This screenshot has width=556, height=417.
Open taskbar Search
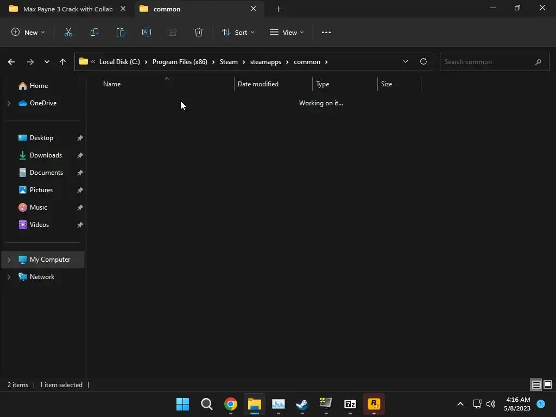tap(207, 404)
